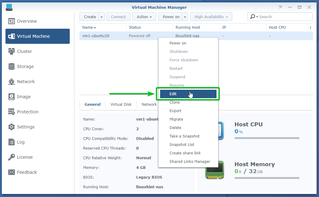Select the Cluster icon in sidebar
The image size is (319, 197).
tap(12, 51)
